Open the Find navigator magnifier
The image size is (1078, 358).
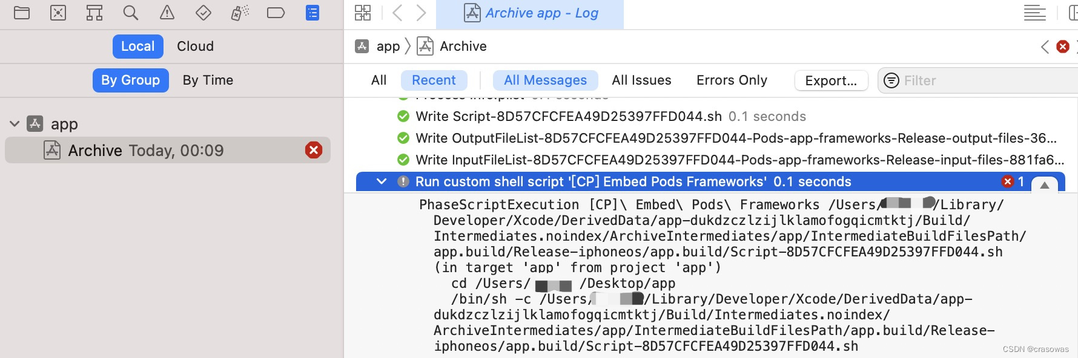131,13
